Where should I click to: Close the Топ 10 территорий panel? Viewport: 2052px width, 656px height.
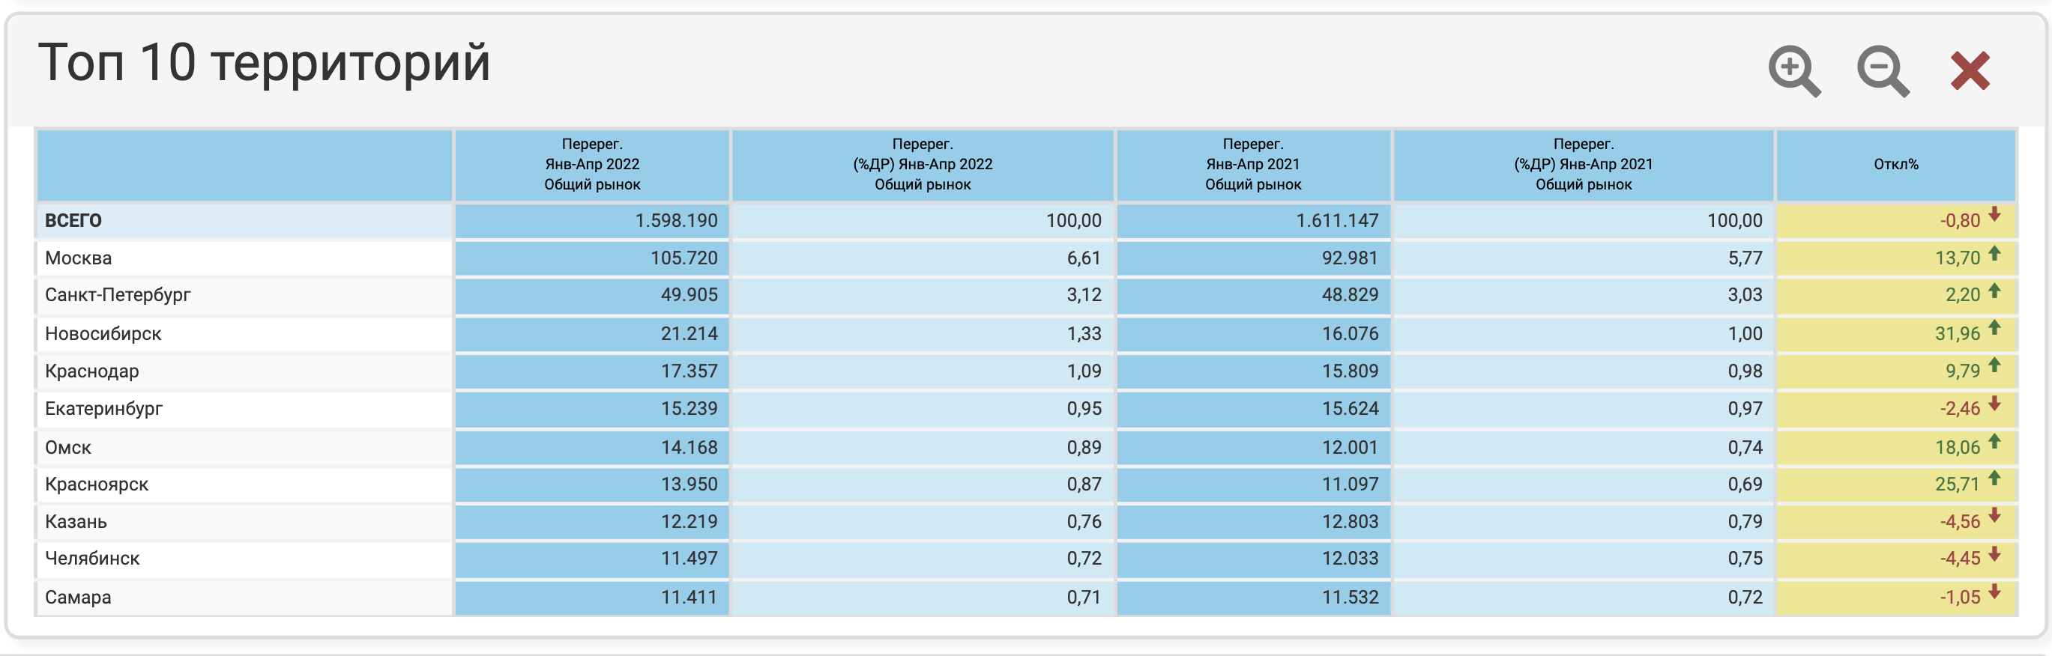[x=1970, y=71]
